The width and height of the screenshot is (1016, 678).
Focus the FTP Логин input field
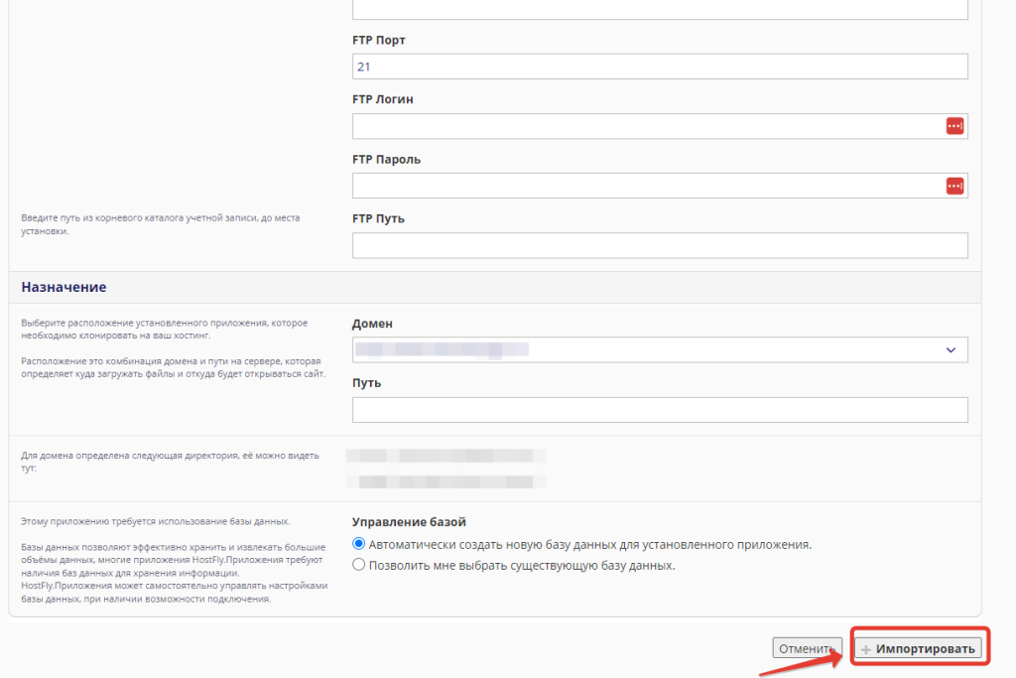(x=660, y=126)
